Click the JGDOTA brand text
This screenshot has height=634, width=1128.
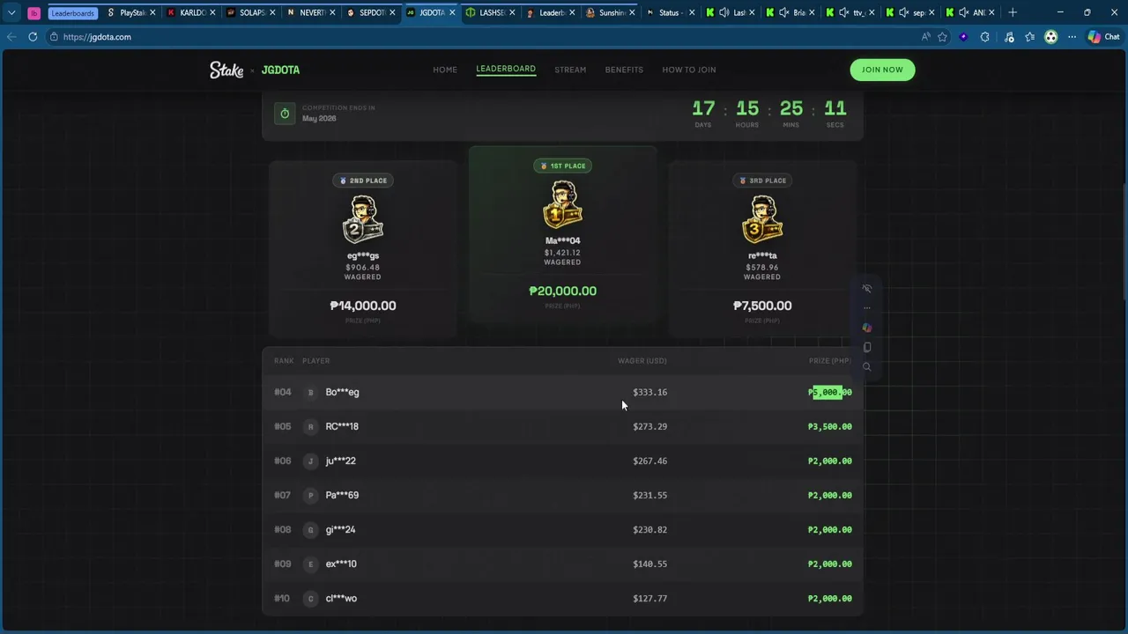pyautogui.click(x=280, y=70)
